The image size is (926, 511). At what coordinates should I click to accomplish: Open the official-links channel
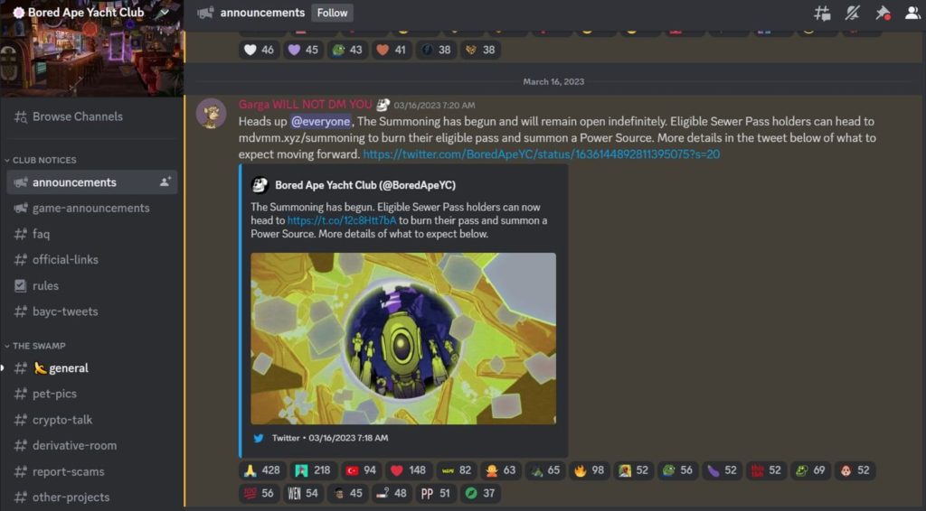[x=91, y=259]
